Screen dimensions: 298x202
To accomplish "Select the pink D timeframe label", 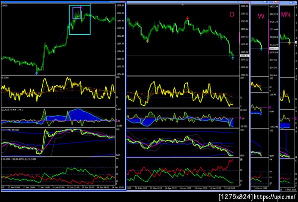I will [x=232, y=14].
